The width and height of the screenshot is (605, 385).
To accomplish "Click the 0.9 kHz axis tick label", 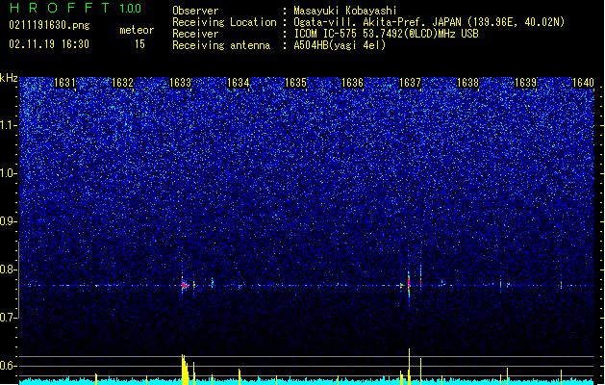I will [8, 221].
